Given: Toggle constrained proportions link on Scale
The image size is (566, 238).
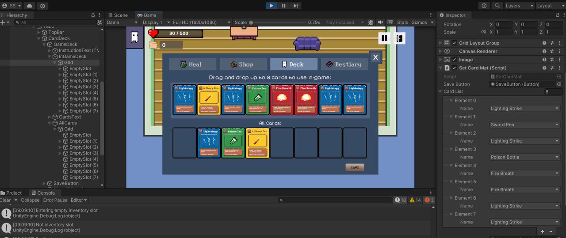Looking at the screenshot, I should [x=484, y=32].
